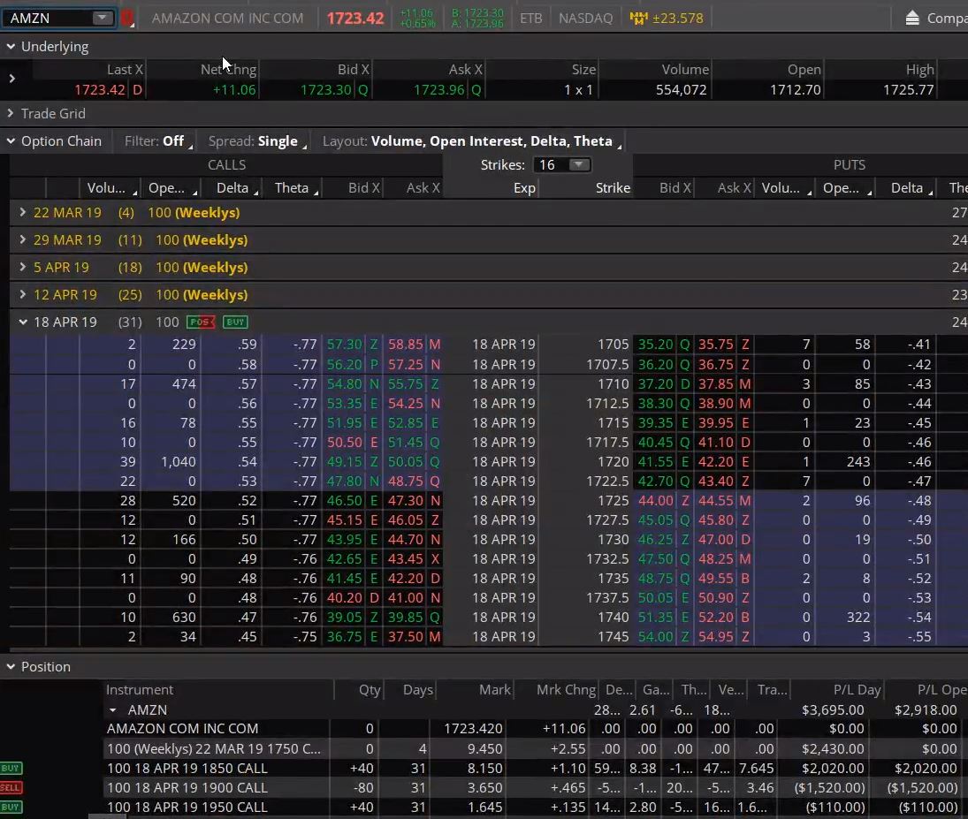Collapse the Position section
968x819 pixels.
click(11, 666)
